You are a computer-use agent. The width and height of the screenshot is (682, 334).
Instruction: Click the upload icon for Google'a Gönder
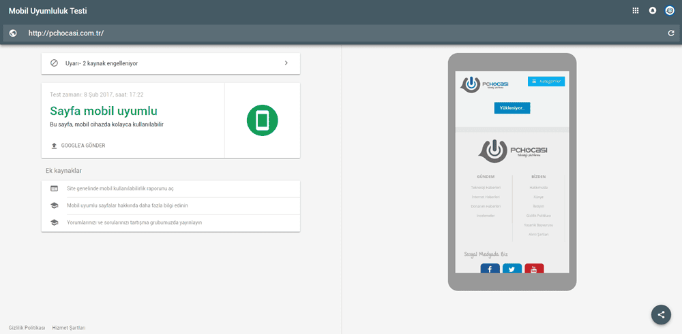(55, 146)
